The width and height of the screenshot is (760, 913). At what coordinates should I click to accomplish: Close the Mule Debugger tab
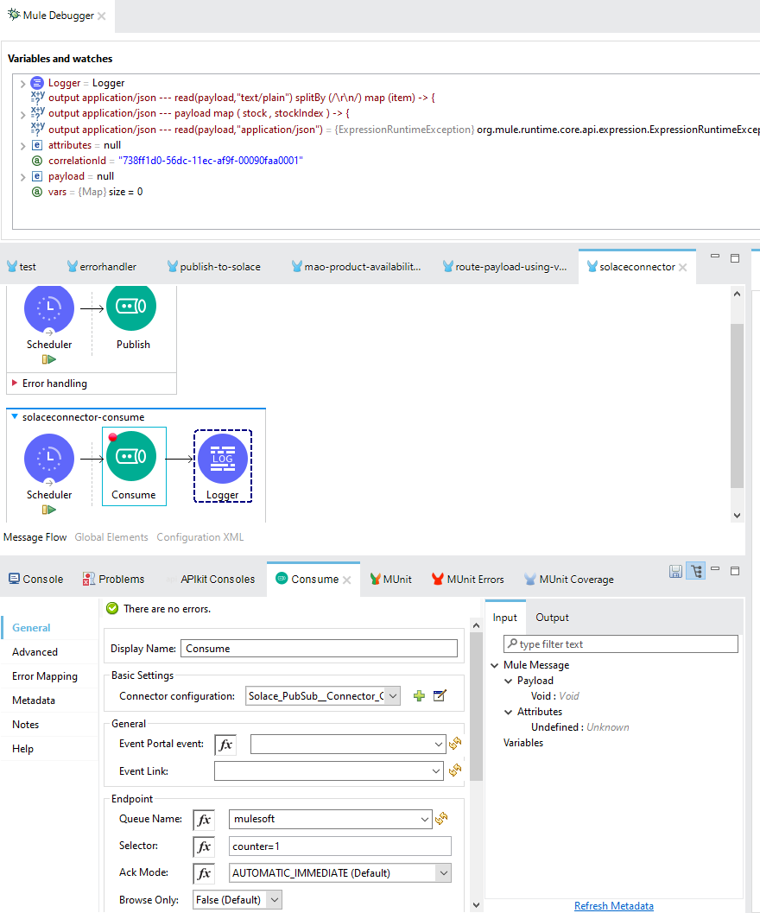click(x=102, y=16)
